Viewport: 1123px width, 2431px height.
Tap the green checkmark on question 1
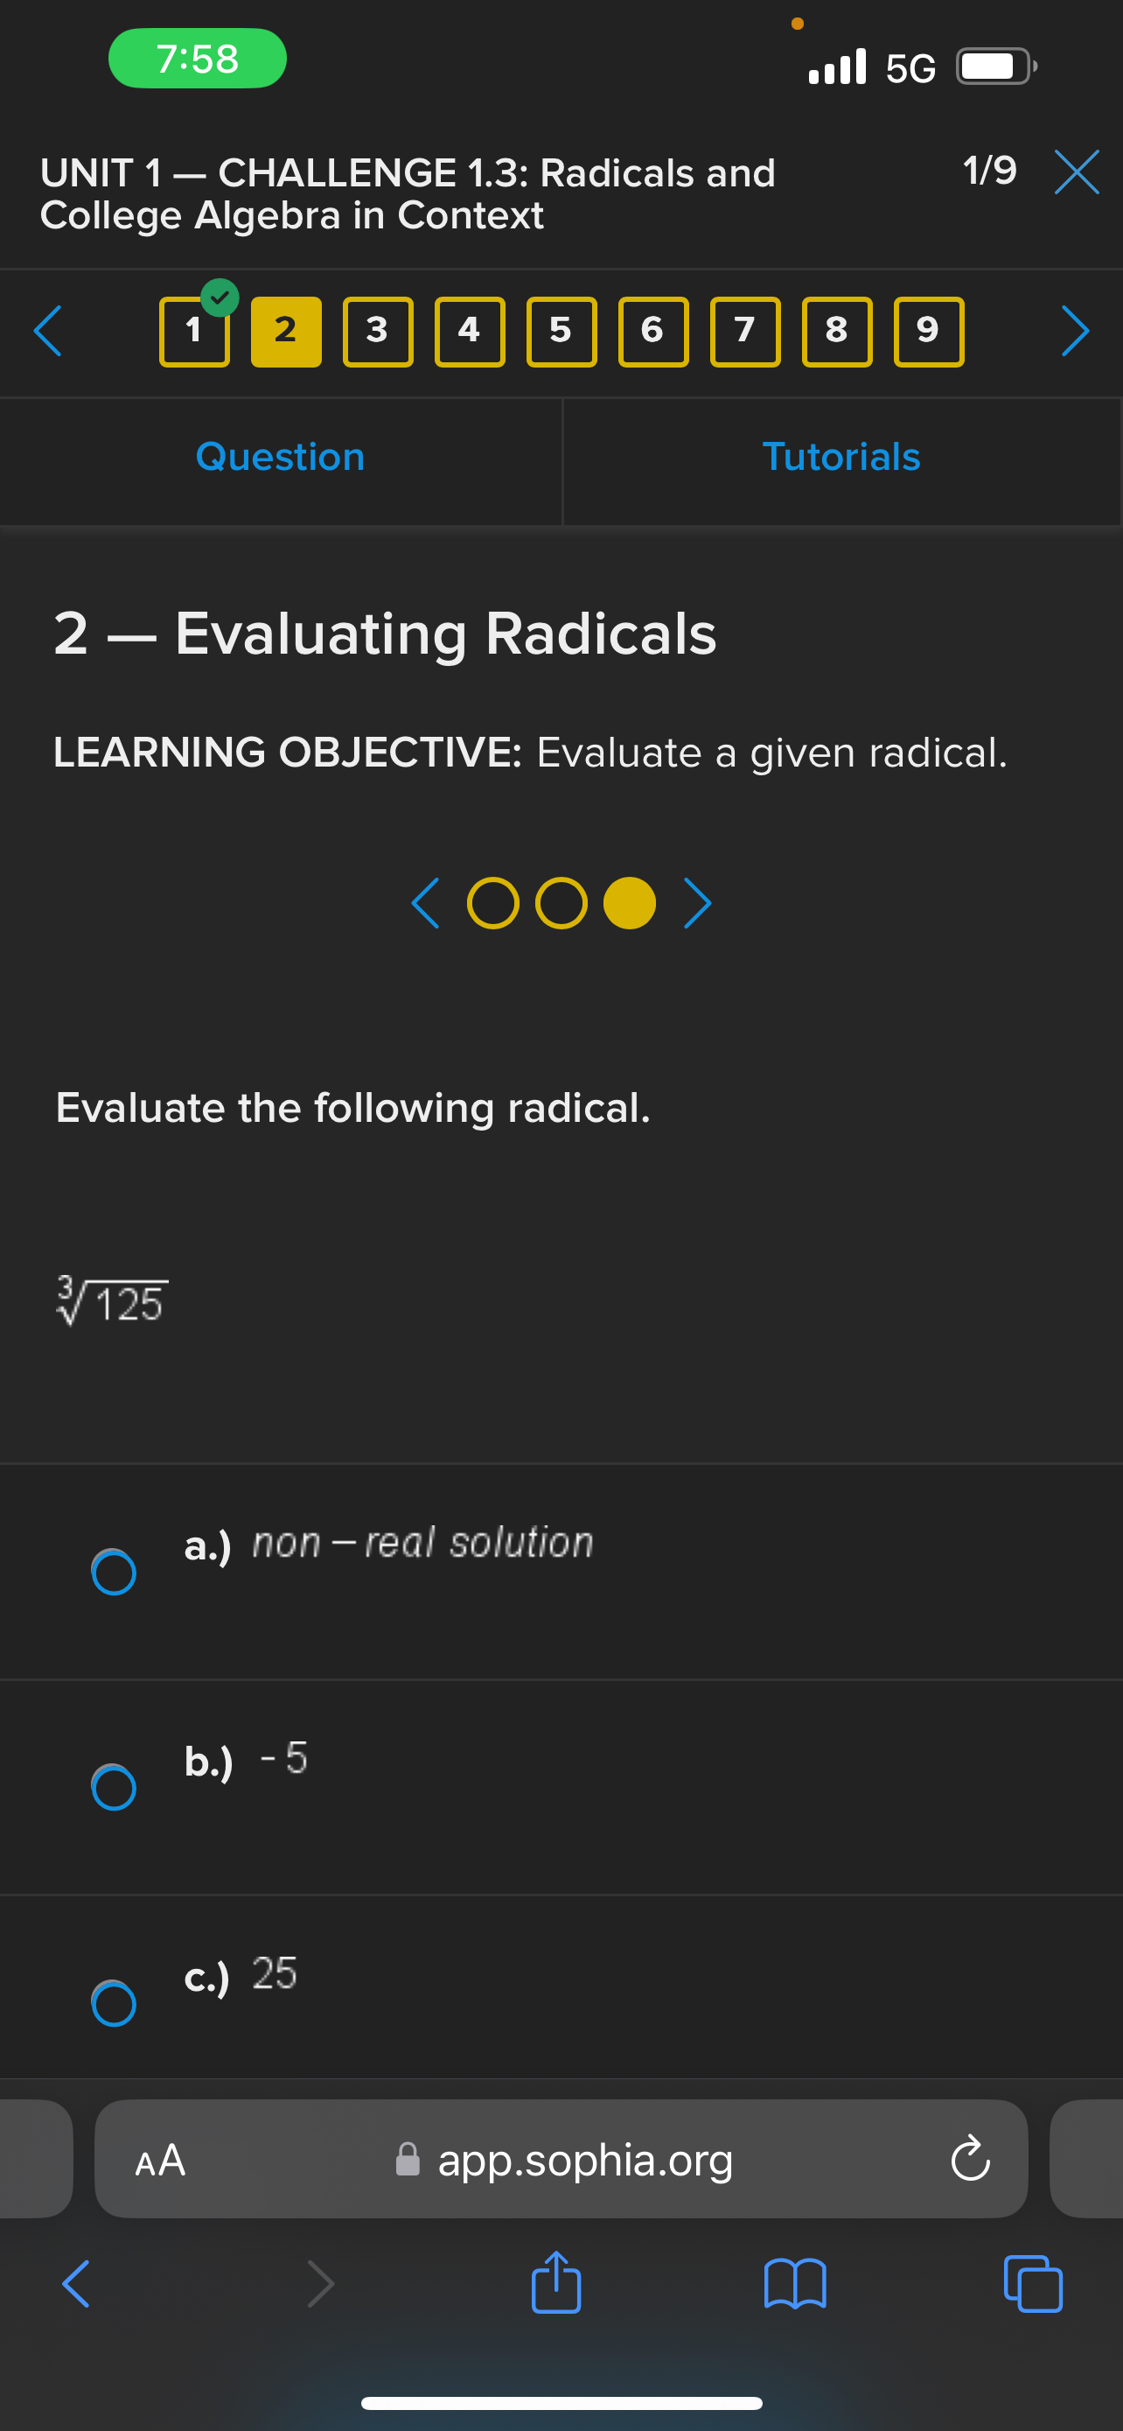click(x=220, y=299)
